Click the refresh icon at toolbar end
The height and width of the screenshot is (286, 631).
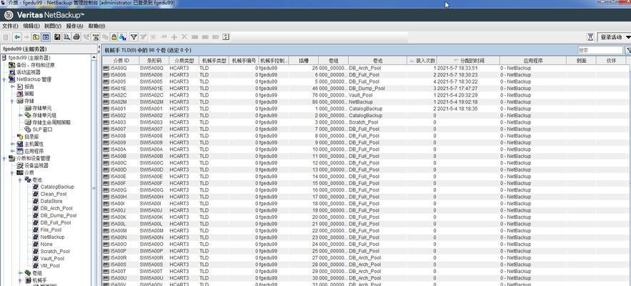[226, 37]
